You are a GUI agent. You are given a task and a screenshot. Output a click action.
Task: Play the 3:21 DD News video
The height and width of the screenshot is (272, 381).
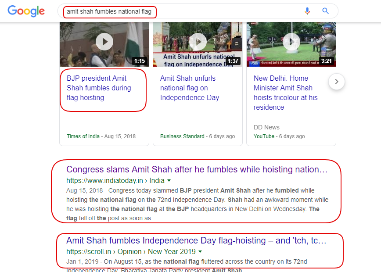291,42
